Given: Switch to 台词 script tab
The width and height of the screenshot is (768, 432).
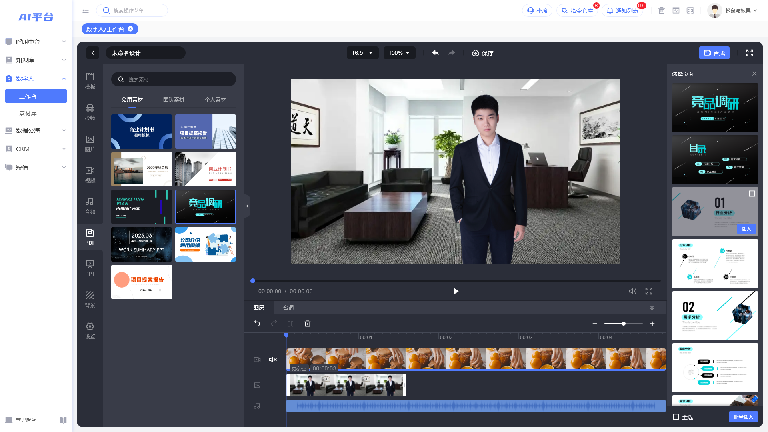Looking at the screenshot, I should 288,308.
